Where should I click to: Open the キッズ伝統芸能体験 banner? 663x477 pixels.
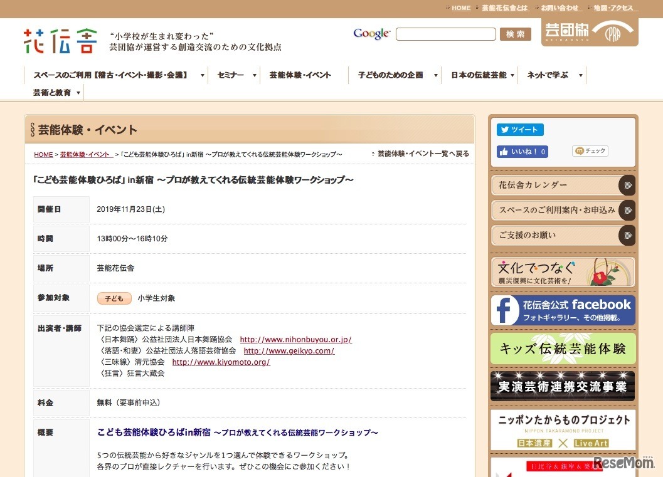[563, 349]
